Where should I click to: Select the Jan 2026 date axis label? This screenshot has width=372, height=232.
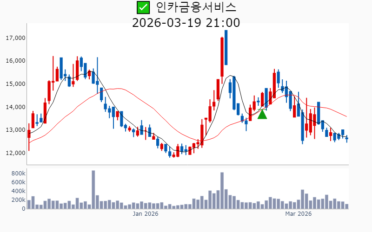146,214
